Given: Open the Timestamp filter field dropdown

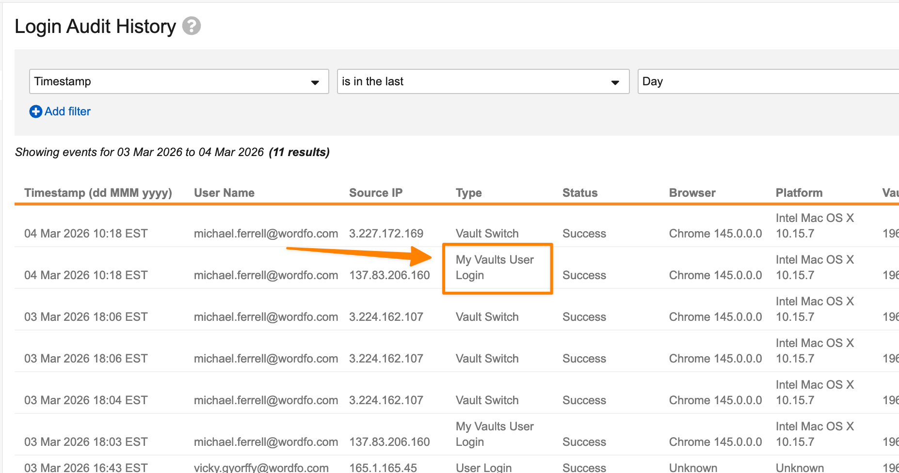Looking at the screenshot, I should pos(178,81).
